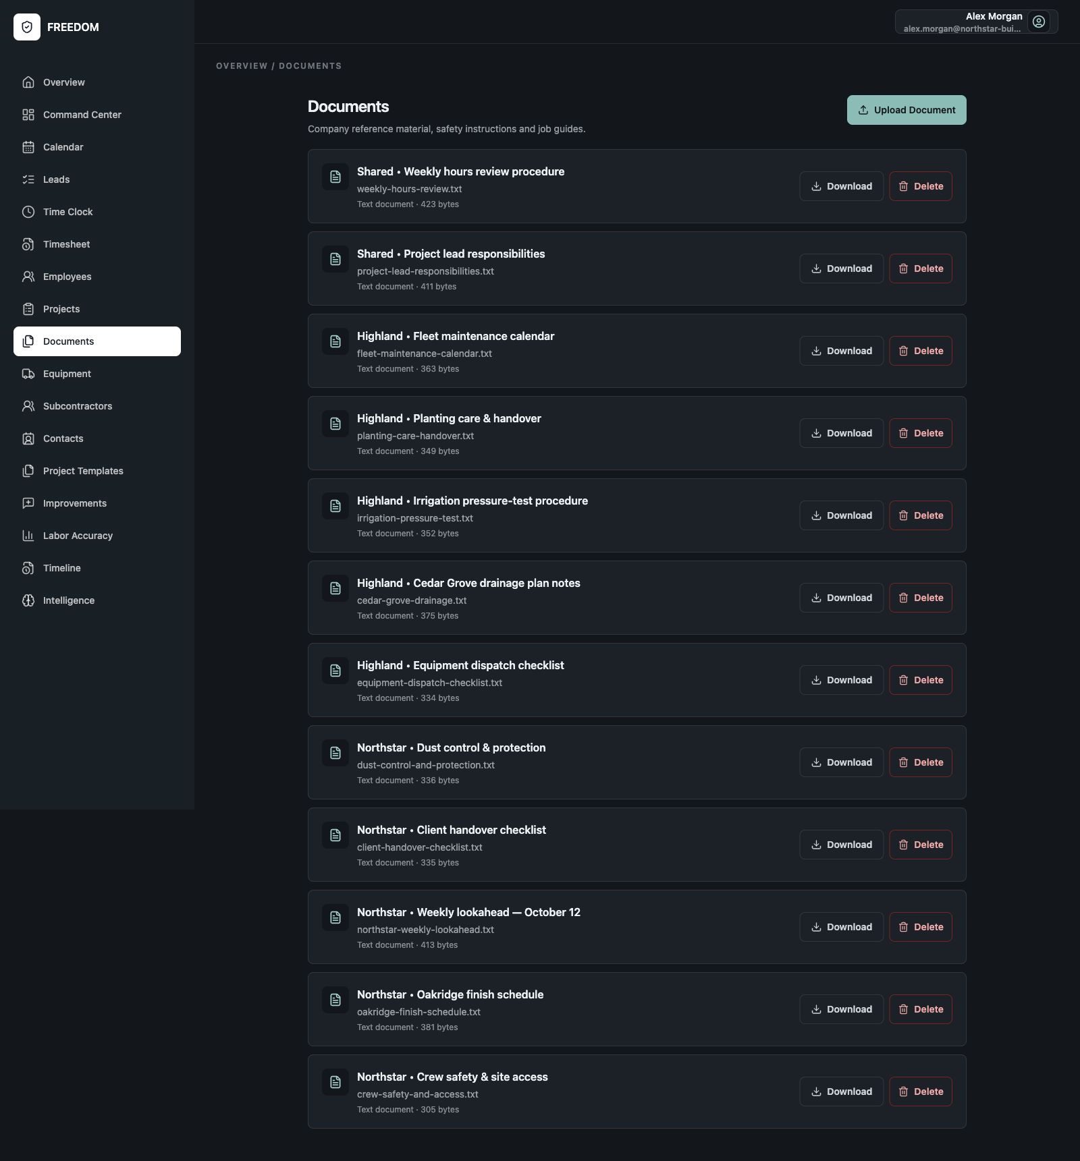This screenshot has width=1080, height=1161.
Task: Select Documents in the sidebar
Action: pyautogui.click(x=97, y=341)
